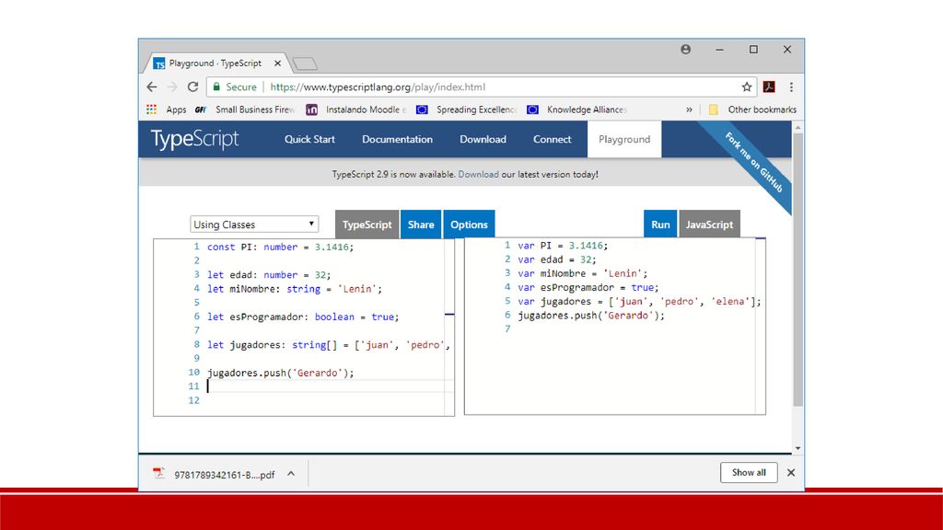This screenshot has height=530, width=943.
Task: Open the Options menu button
Action: (x=469, y=225)
